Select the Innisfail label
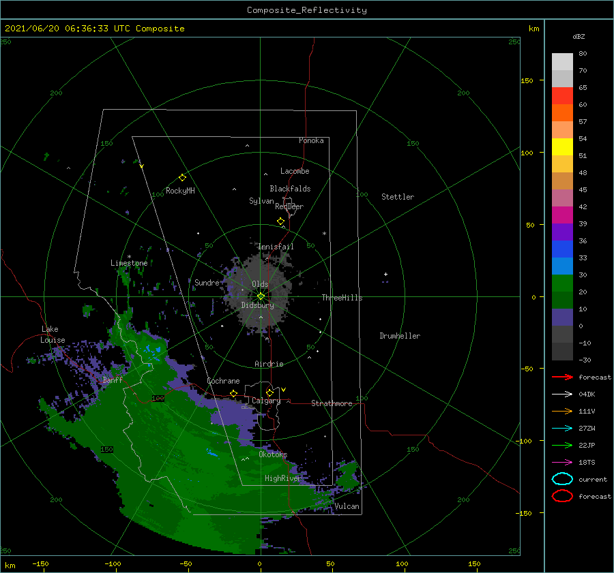The image size is (614, 573). 276,247
